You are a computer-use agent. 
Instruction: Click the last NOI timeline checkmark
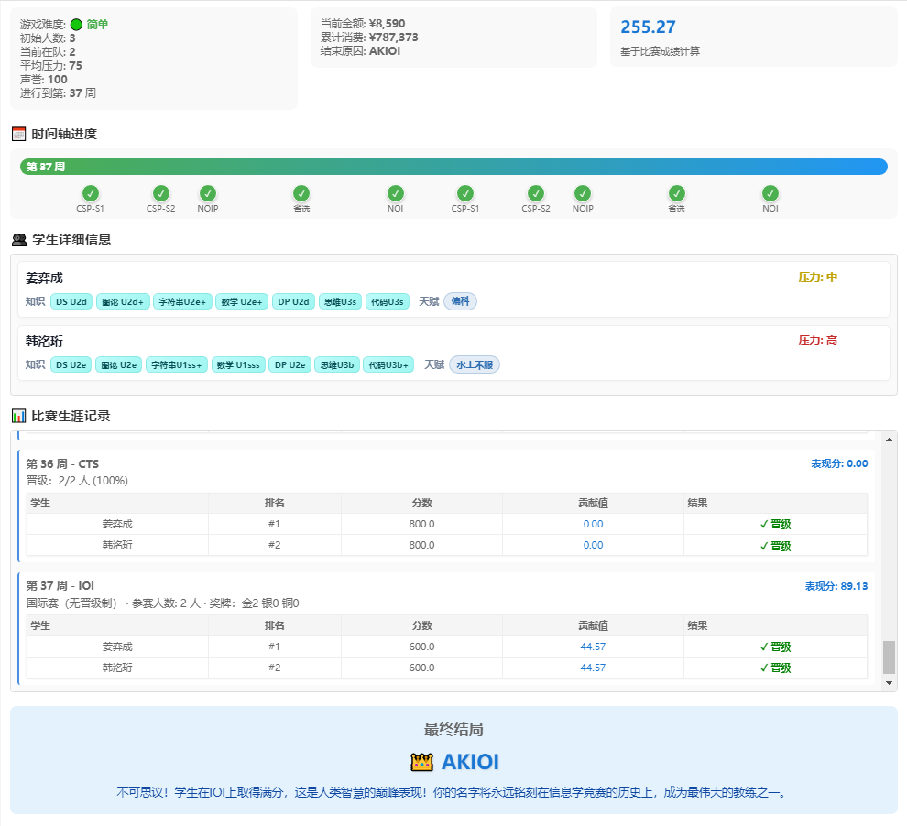770,193
